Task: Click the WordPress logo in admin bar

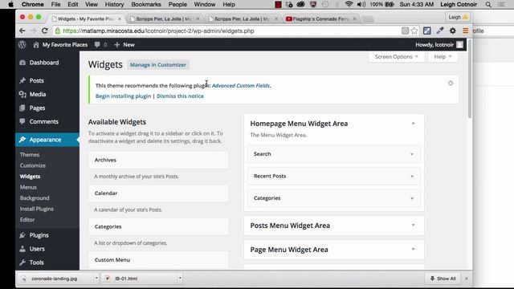Action: 22,45
